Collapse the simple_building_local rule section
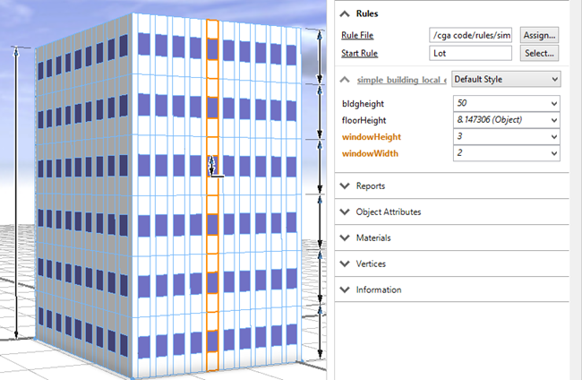Image resolution: width=582 pixels, height=380 pixels. point(346,80)
